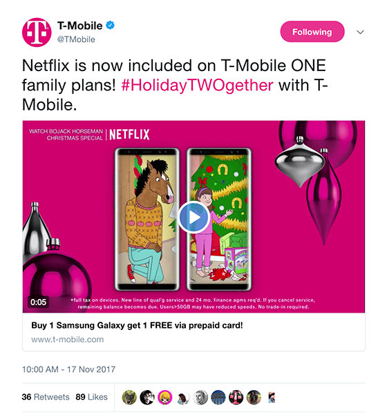Click the T-Mobile profile logo avatar
Screen dimensions: 387x417
click(x=37, y=32)
